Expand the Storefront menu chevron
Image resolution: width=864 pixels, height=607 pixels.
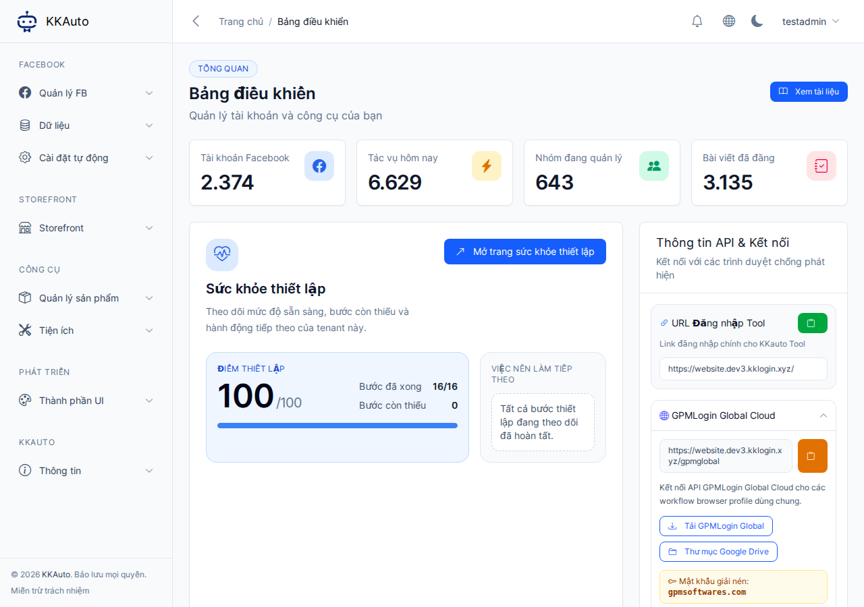point(149,228)
